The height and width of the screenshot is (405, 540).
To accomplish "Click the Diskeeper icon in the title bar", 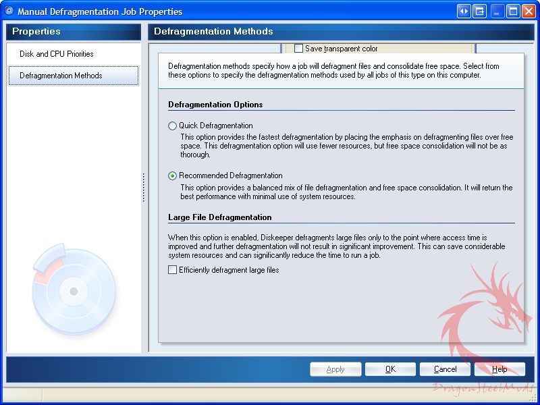I will (x=9, y=11).
